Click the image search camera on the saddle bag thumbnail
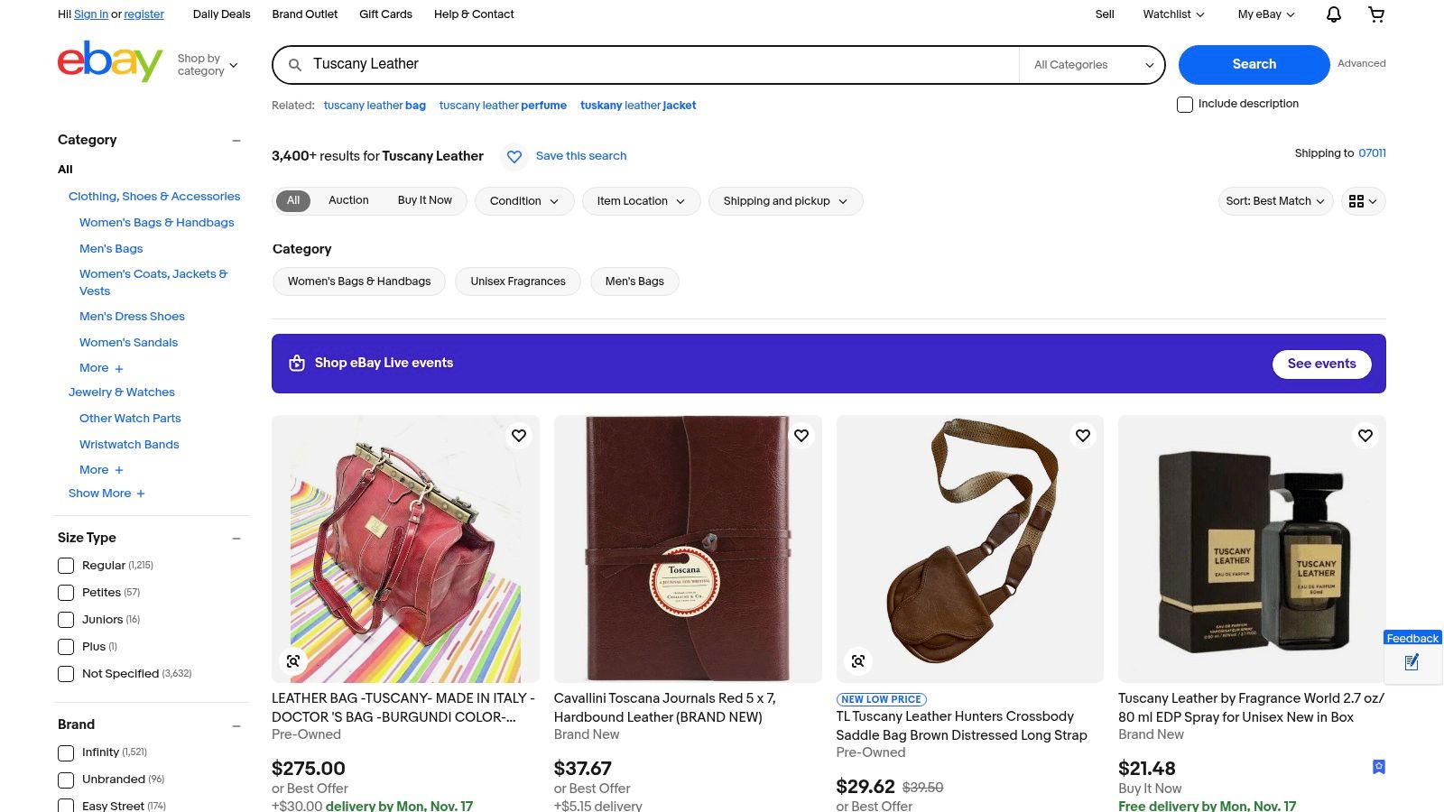 (858, 660)
